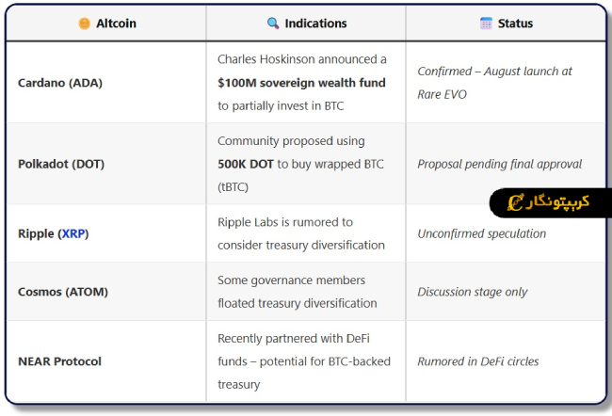Click the calendar icon beside Status header
The image size is (612, 416).
pyautogui.click(x=486, y=24)
